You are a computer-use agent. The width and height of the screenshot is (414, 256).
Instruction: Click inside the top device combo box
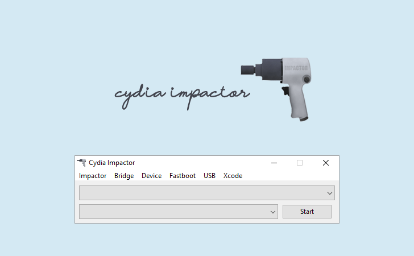[207, 193]
